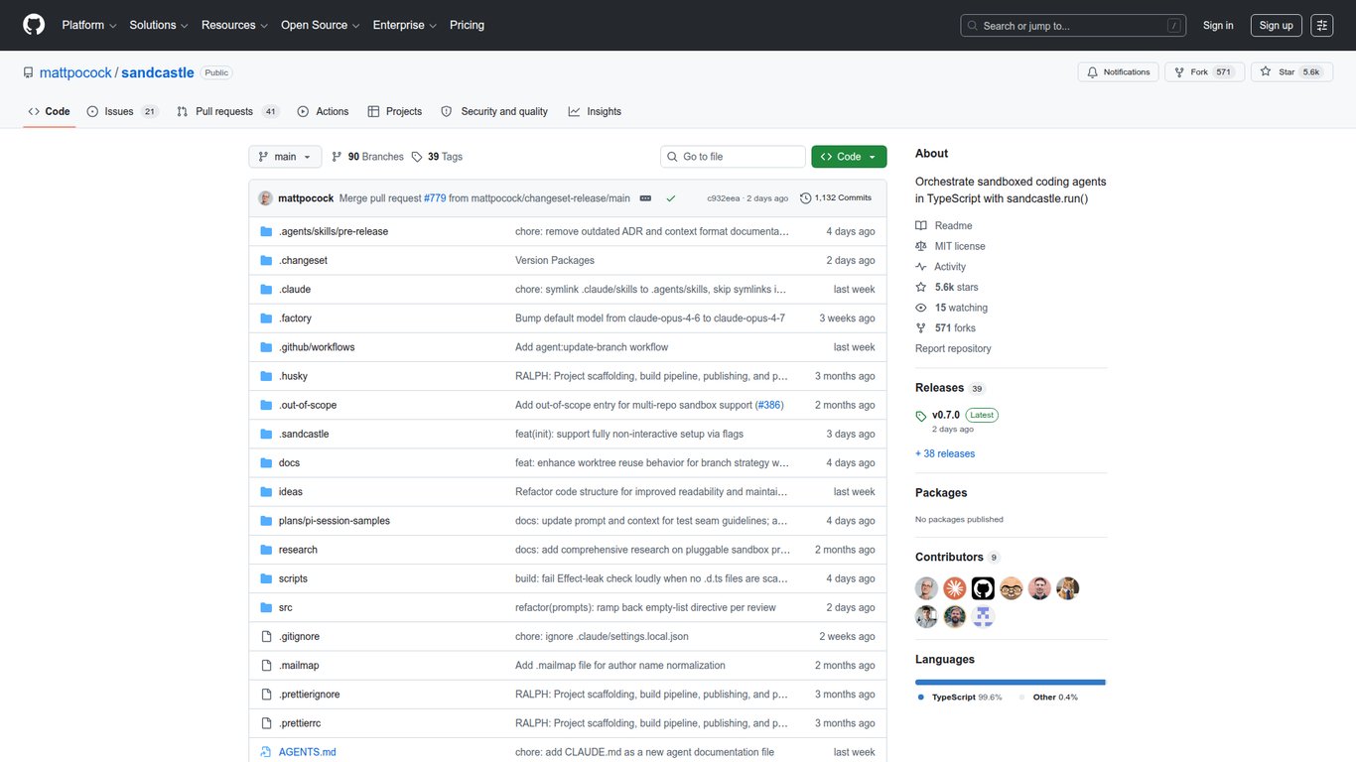Click the folder icon for the .claude row

coord(266,289)
